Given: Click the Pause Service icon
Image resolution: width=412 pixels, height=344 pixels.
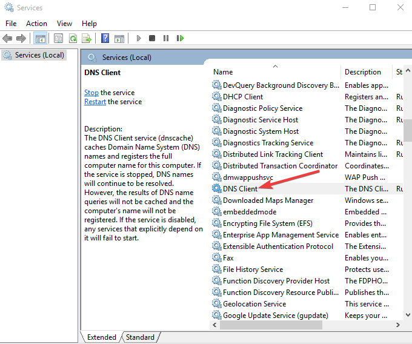Looking at the screenshot, I should [166, 38].
